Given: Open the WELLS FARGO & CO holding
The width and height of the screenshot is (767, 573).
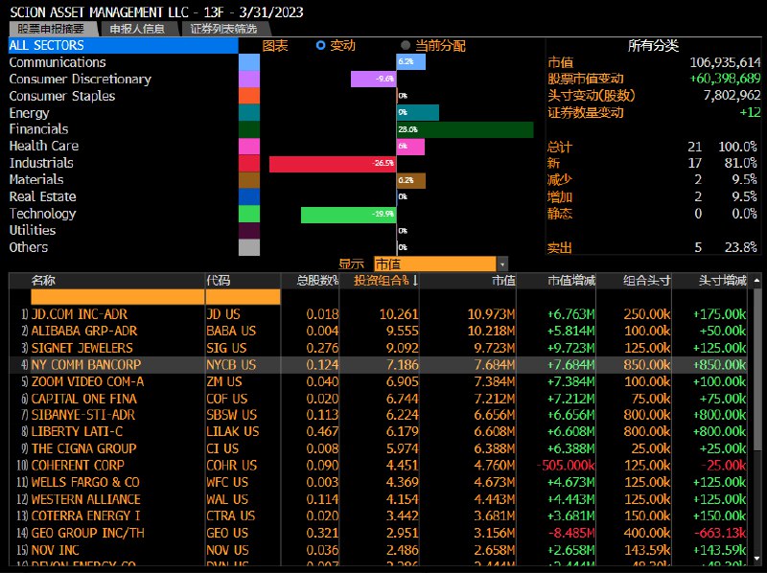Looking at the screenshot, I should click(85, 482).
